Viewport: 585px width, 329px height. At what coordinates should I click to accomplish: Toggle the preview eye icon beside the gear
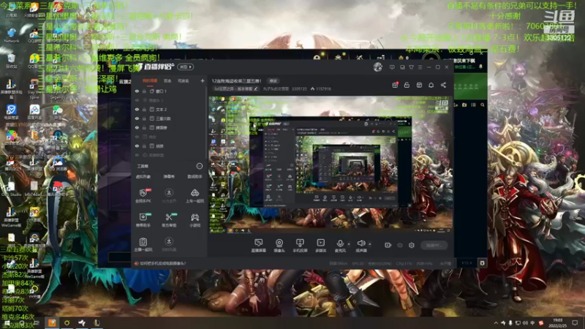pos(400,245)
